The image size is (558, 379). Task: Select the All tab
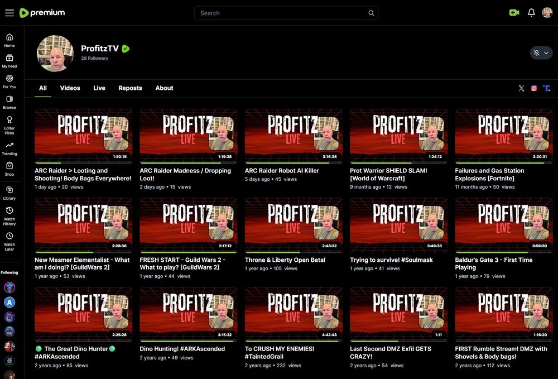pos(43,88)
